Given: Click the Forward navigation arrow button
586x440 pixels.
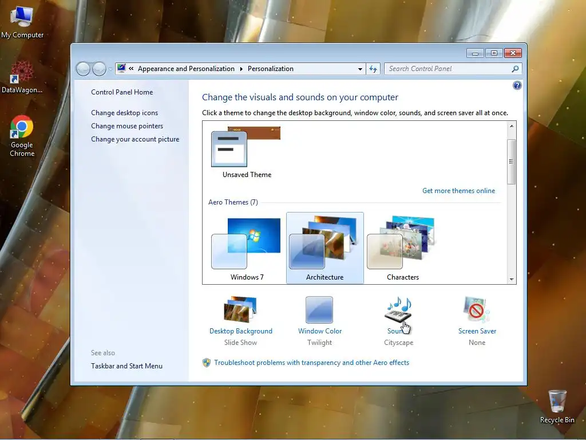Looking at the screenshot, I should (99, 69).
